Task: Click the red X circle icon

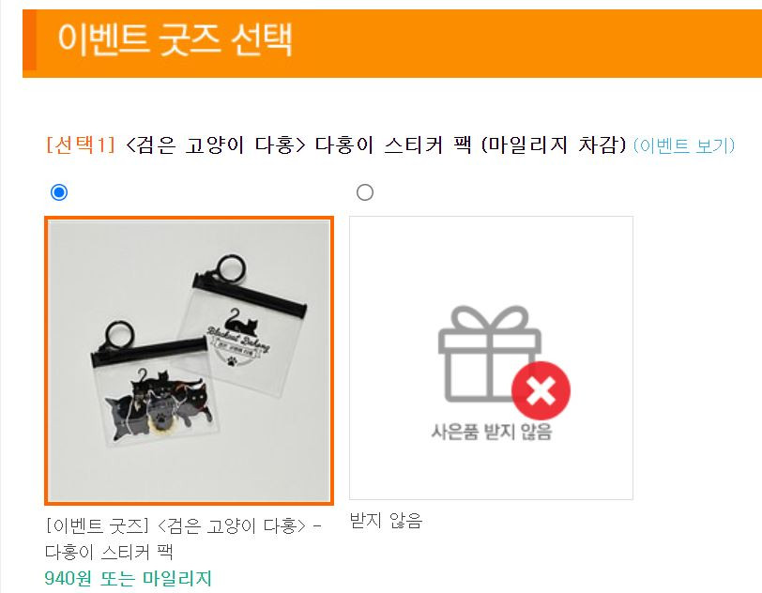Action: [x=541, y=390]
